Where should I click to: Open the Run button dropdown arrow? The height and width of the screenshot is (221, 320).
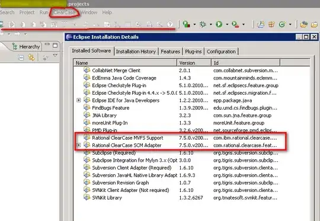point(227,24)
